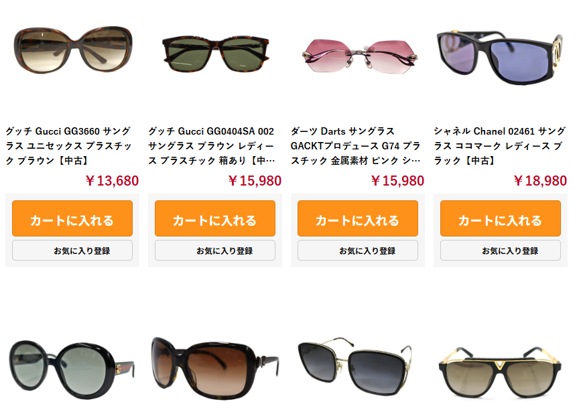
Task: Register Gucci GG0404SA as favorite
Action: tap(215, 251)
